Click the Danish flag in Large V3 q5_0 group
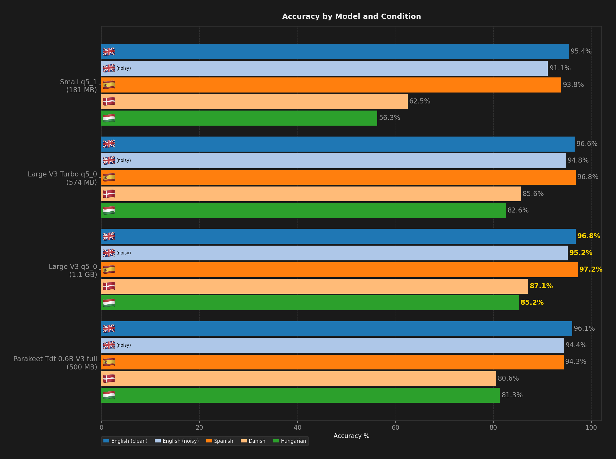 109,286
